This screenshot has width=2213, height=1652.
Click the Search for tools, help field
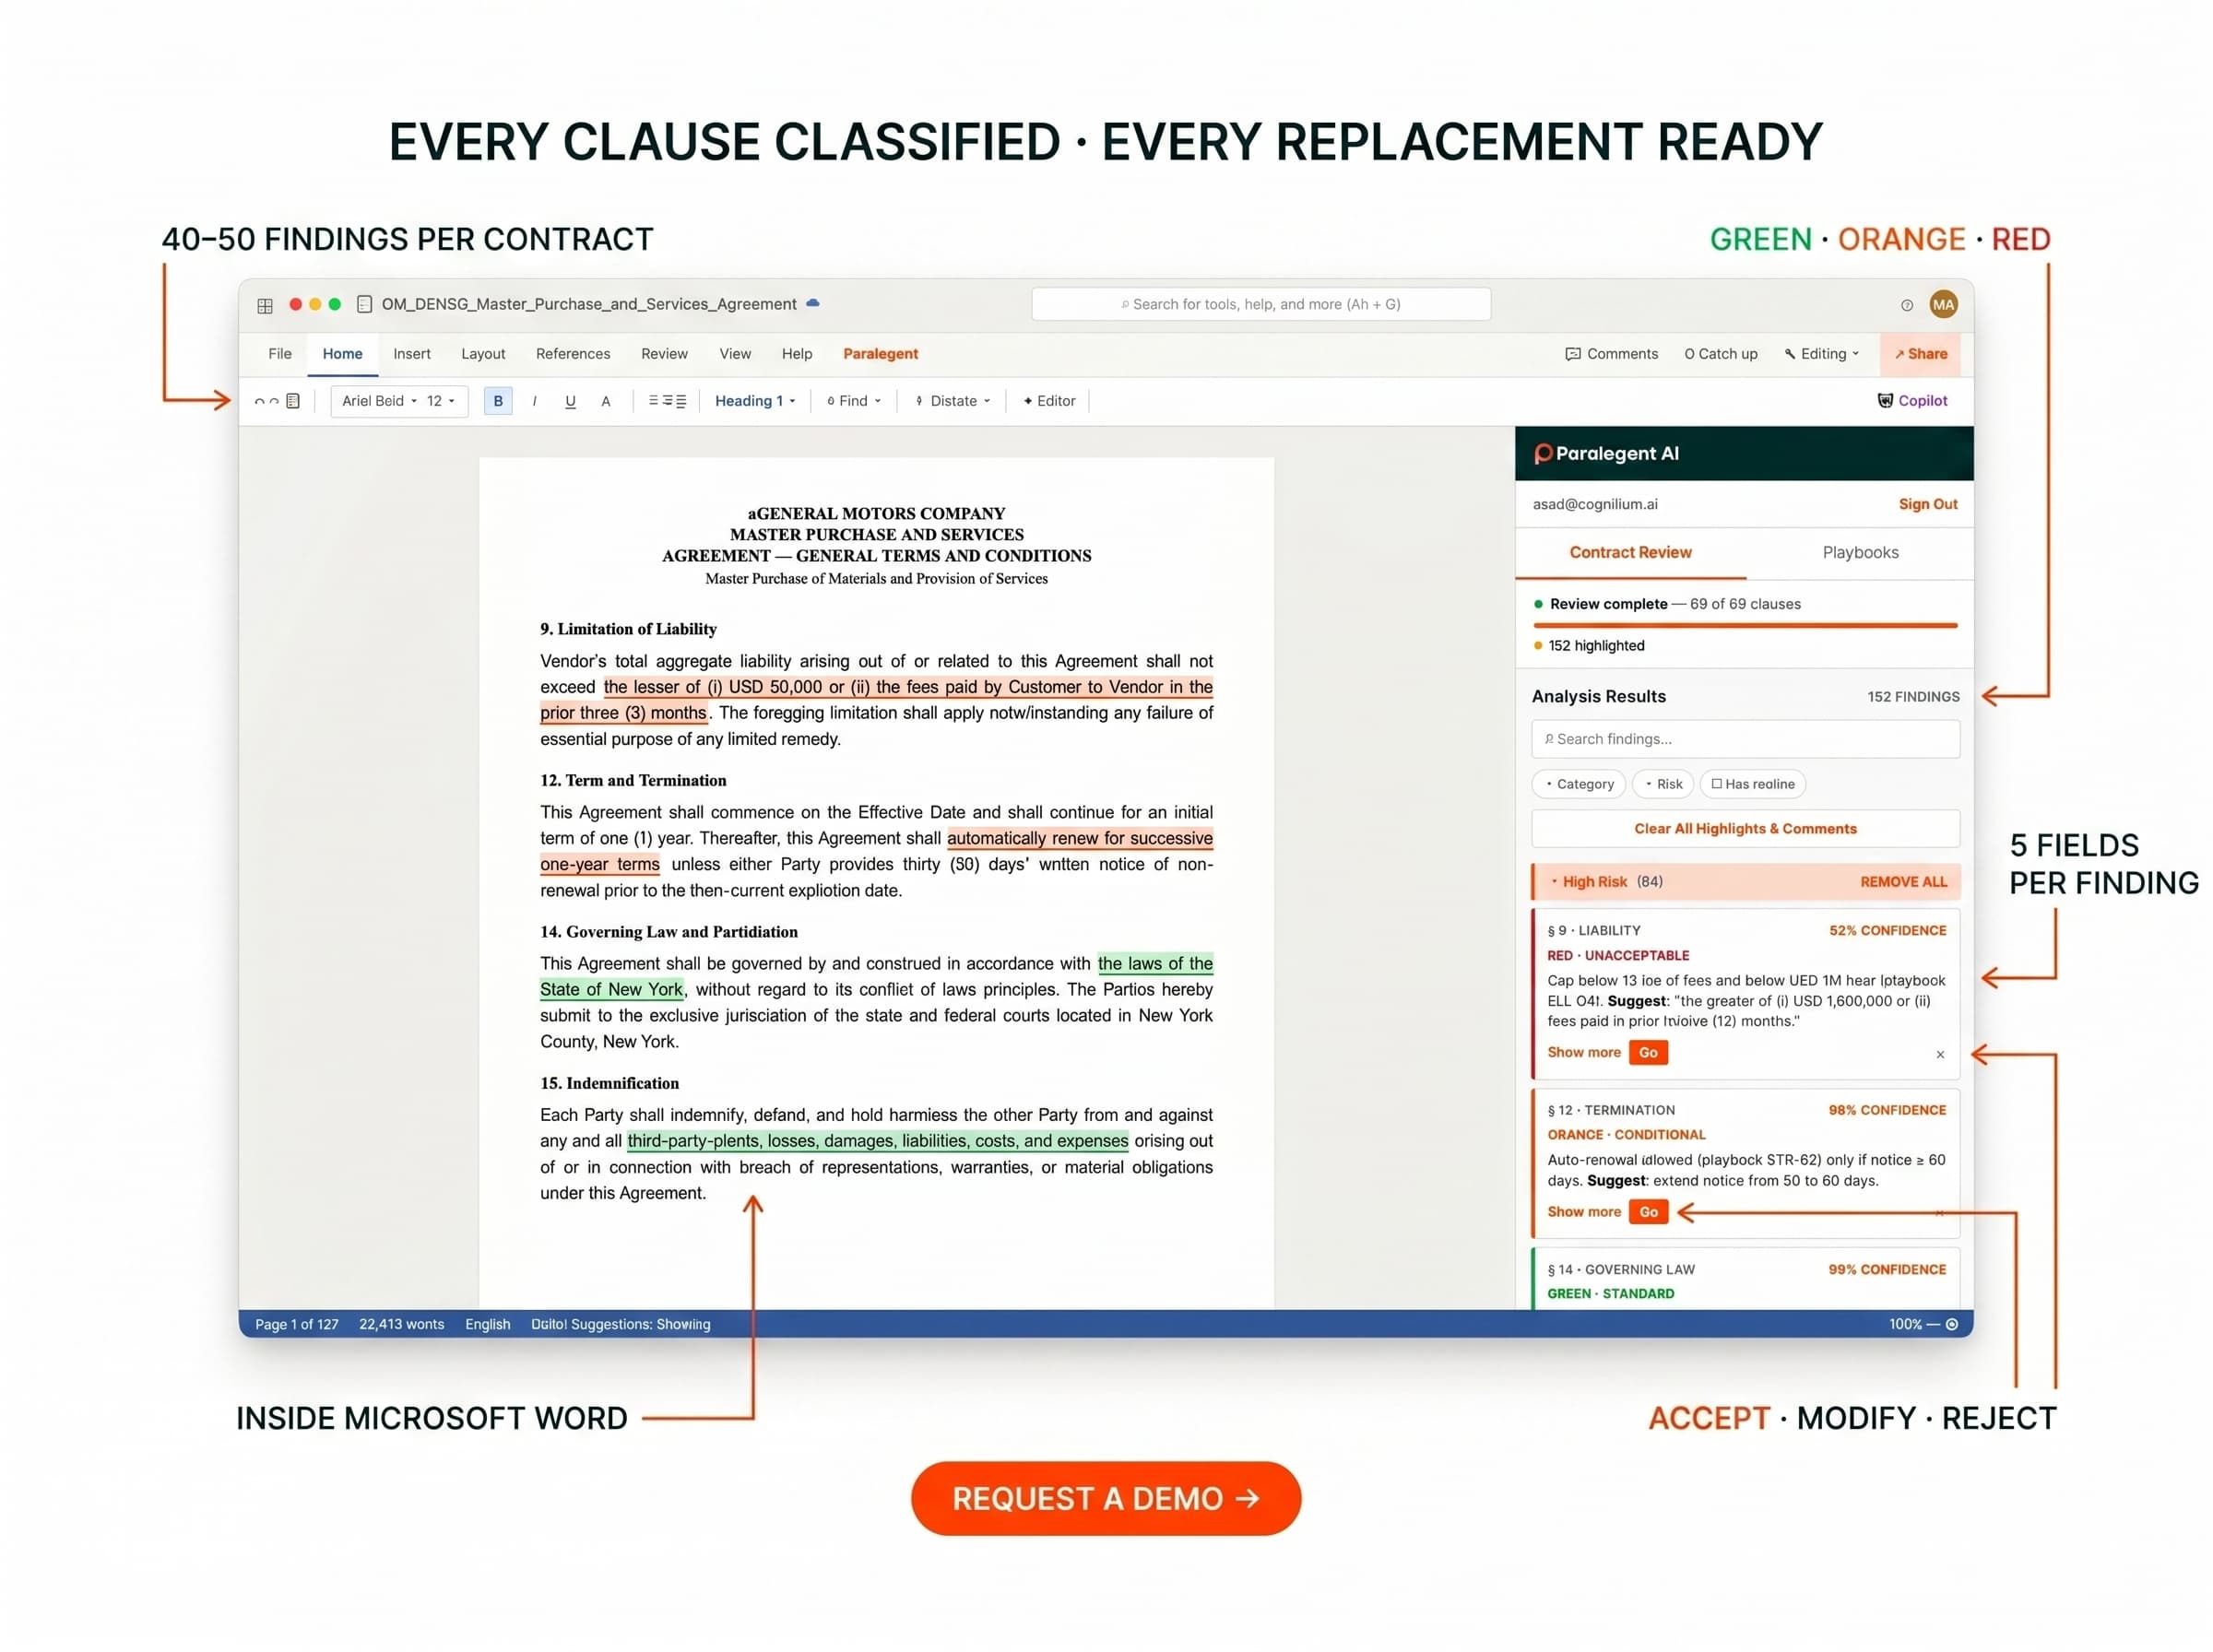[x=1261, y=305]
